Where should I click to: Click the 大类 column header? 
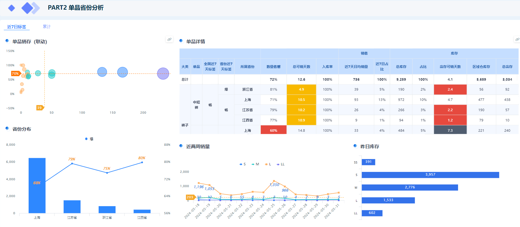coord(185,67)
